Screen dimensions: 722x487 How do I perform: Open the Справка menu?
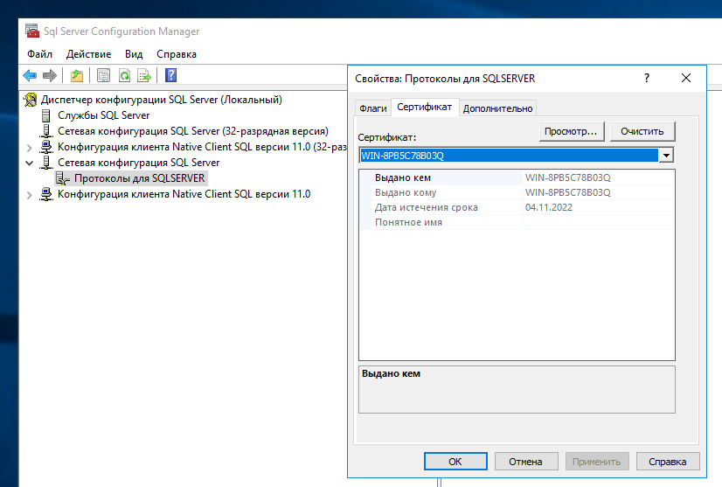pyautogui.click(x=177, y=54)
